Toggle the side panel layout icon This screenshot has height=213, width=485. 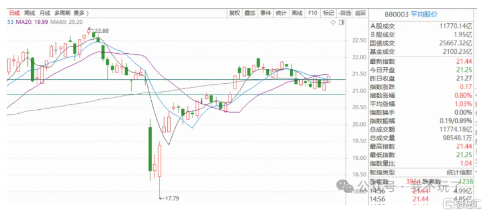pyautogui.click(x=342, y=23)
